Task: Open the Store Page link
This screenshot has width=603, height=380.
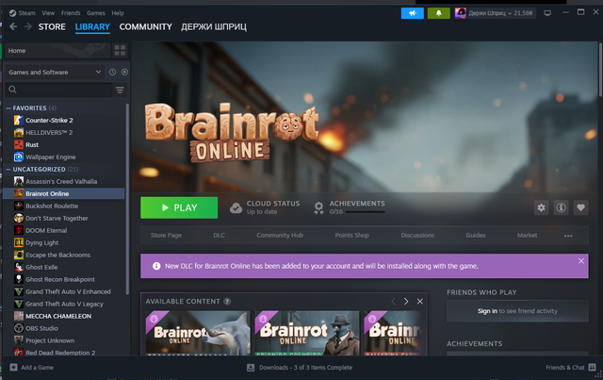Action: coord(166,235)
